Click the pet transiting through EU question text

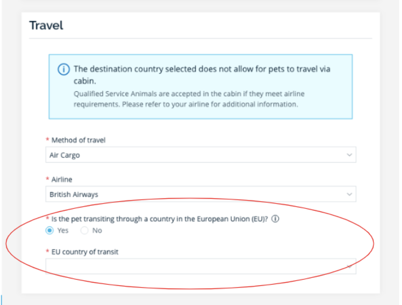[159, 219]
